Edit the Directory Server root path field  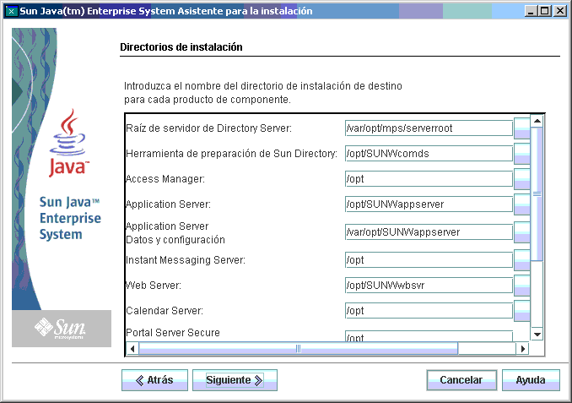[x=429, y=128]
